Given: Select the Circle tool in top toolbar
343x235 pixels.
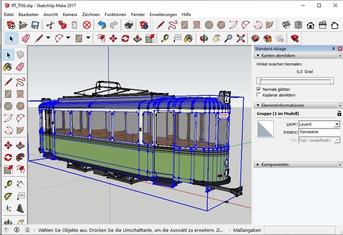Looking at the screenshot, I should 209,25.
